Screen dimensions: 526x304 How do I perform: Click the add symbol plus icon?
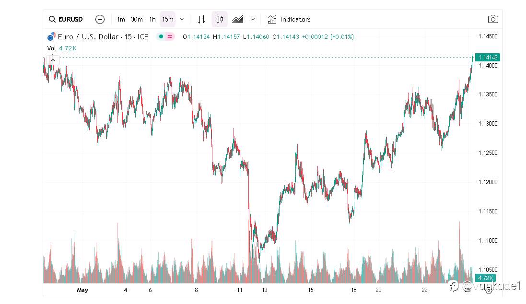(100, 20)
